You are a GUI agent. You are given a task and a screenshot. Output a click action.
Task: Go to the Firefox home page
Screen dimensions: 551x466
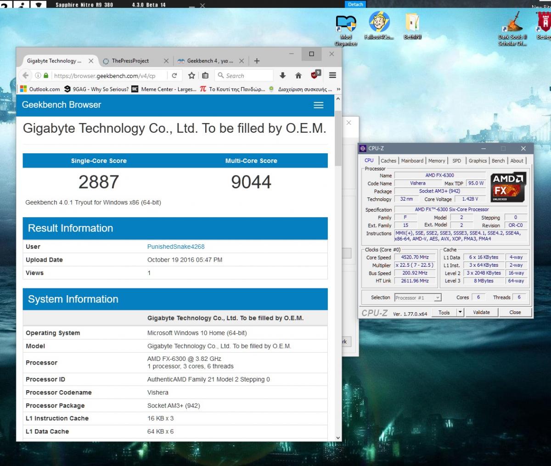pyautogui.click(x=298, y=76)
